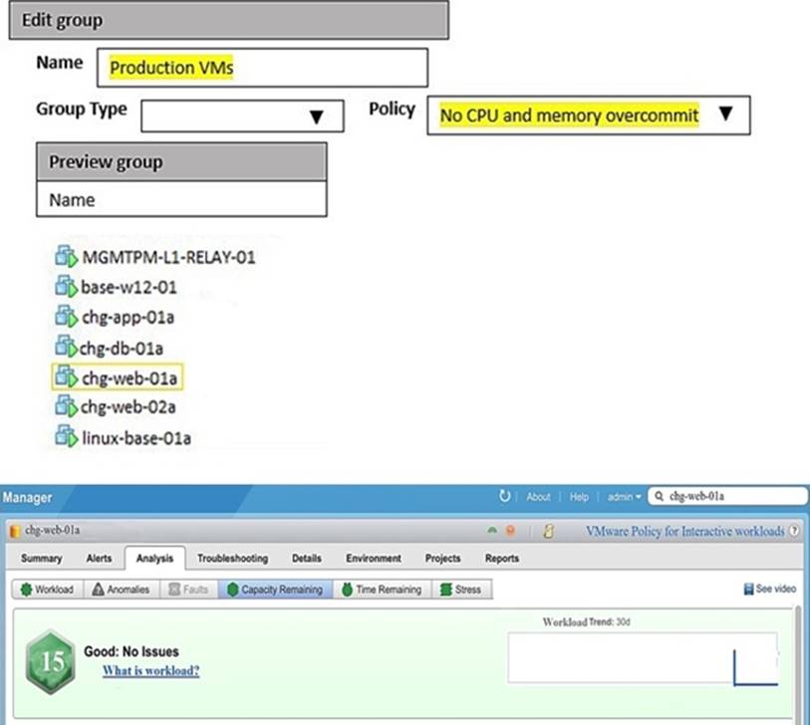
Task: Click the Name field containing Production VMs
Action: coord(262,68)
